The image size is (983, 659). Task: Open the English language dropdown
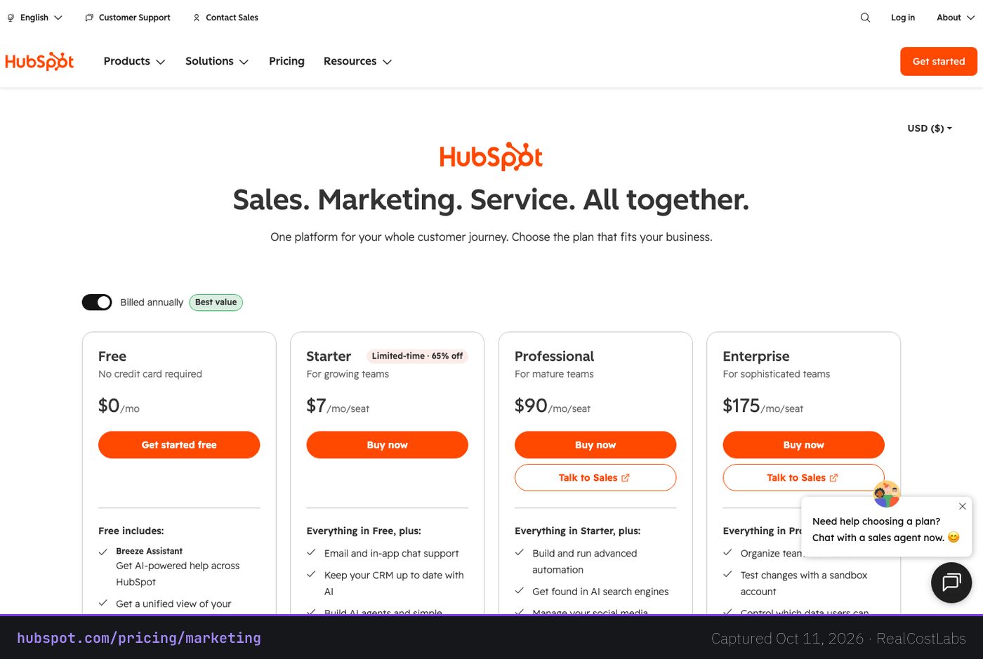(35, 18)
